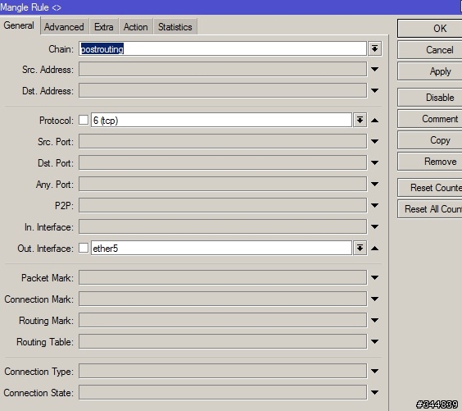Select the General tab

[19, 25]
